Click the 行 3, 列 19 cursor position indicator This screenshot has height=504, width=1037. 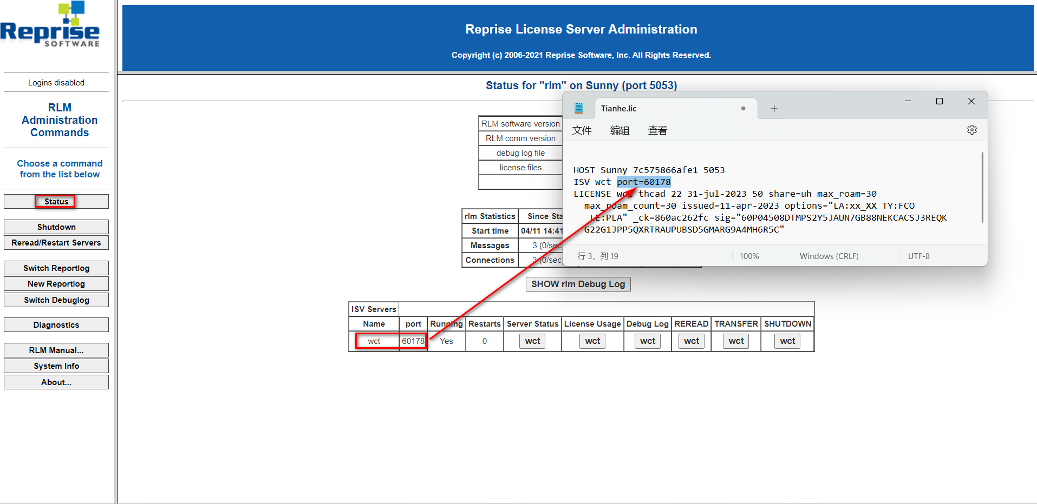pos(598,256)
